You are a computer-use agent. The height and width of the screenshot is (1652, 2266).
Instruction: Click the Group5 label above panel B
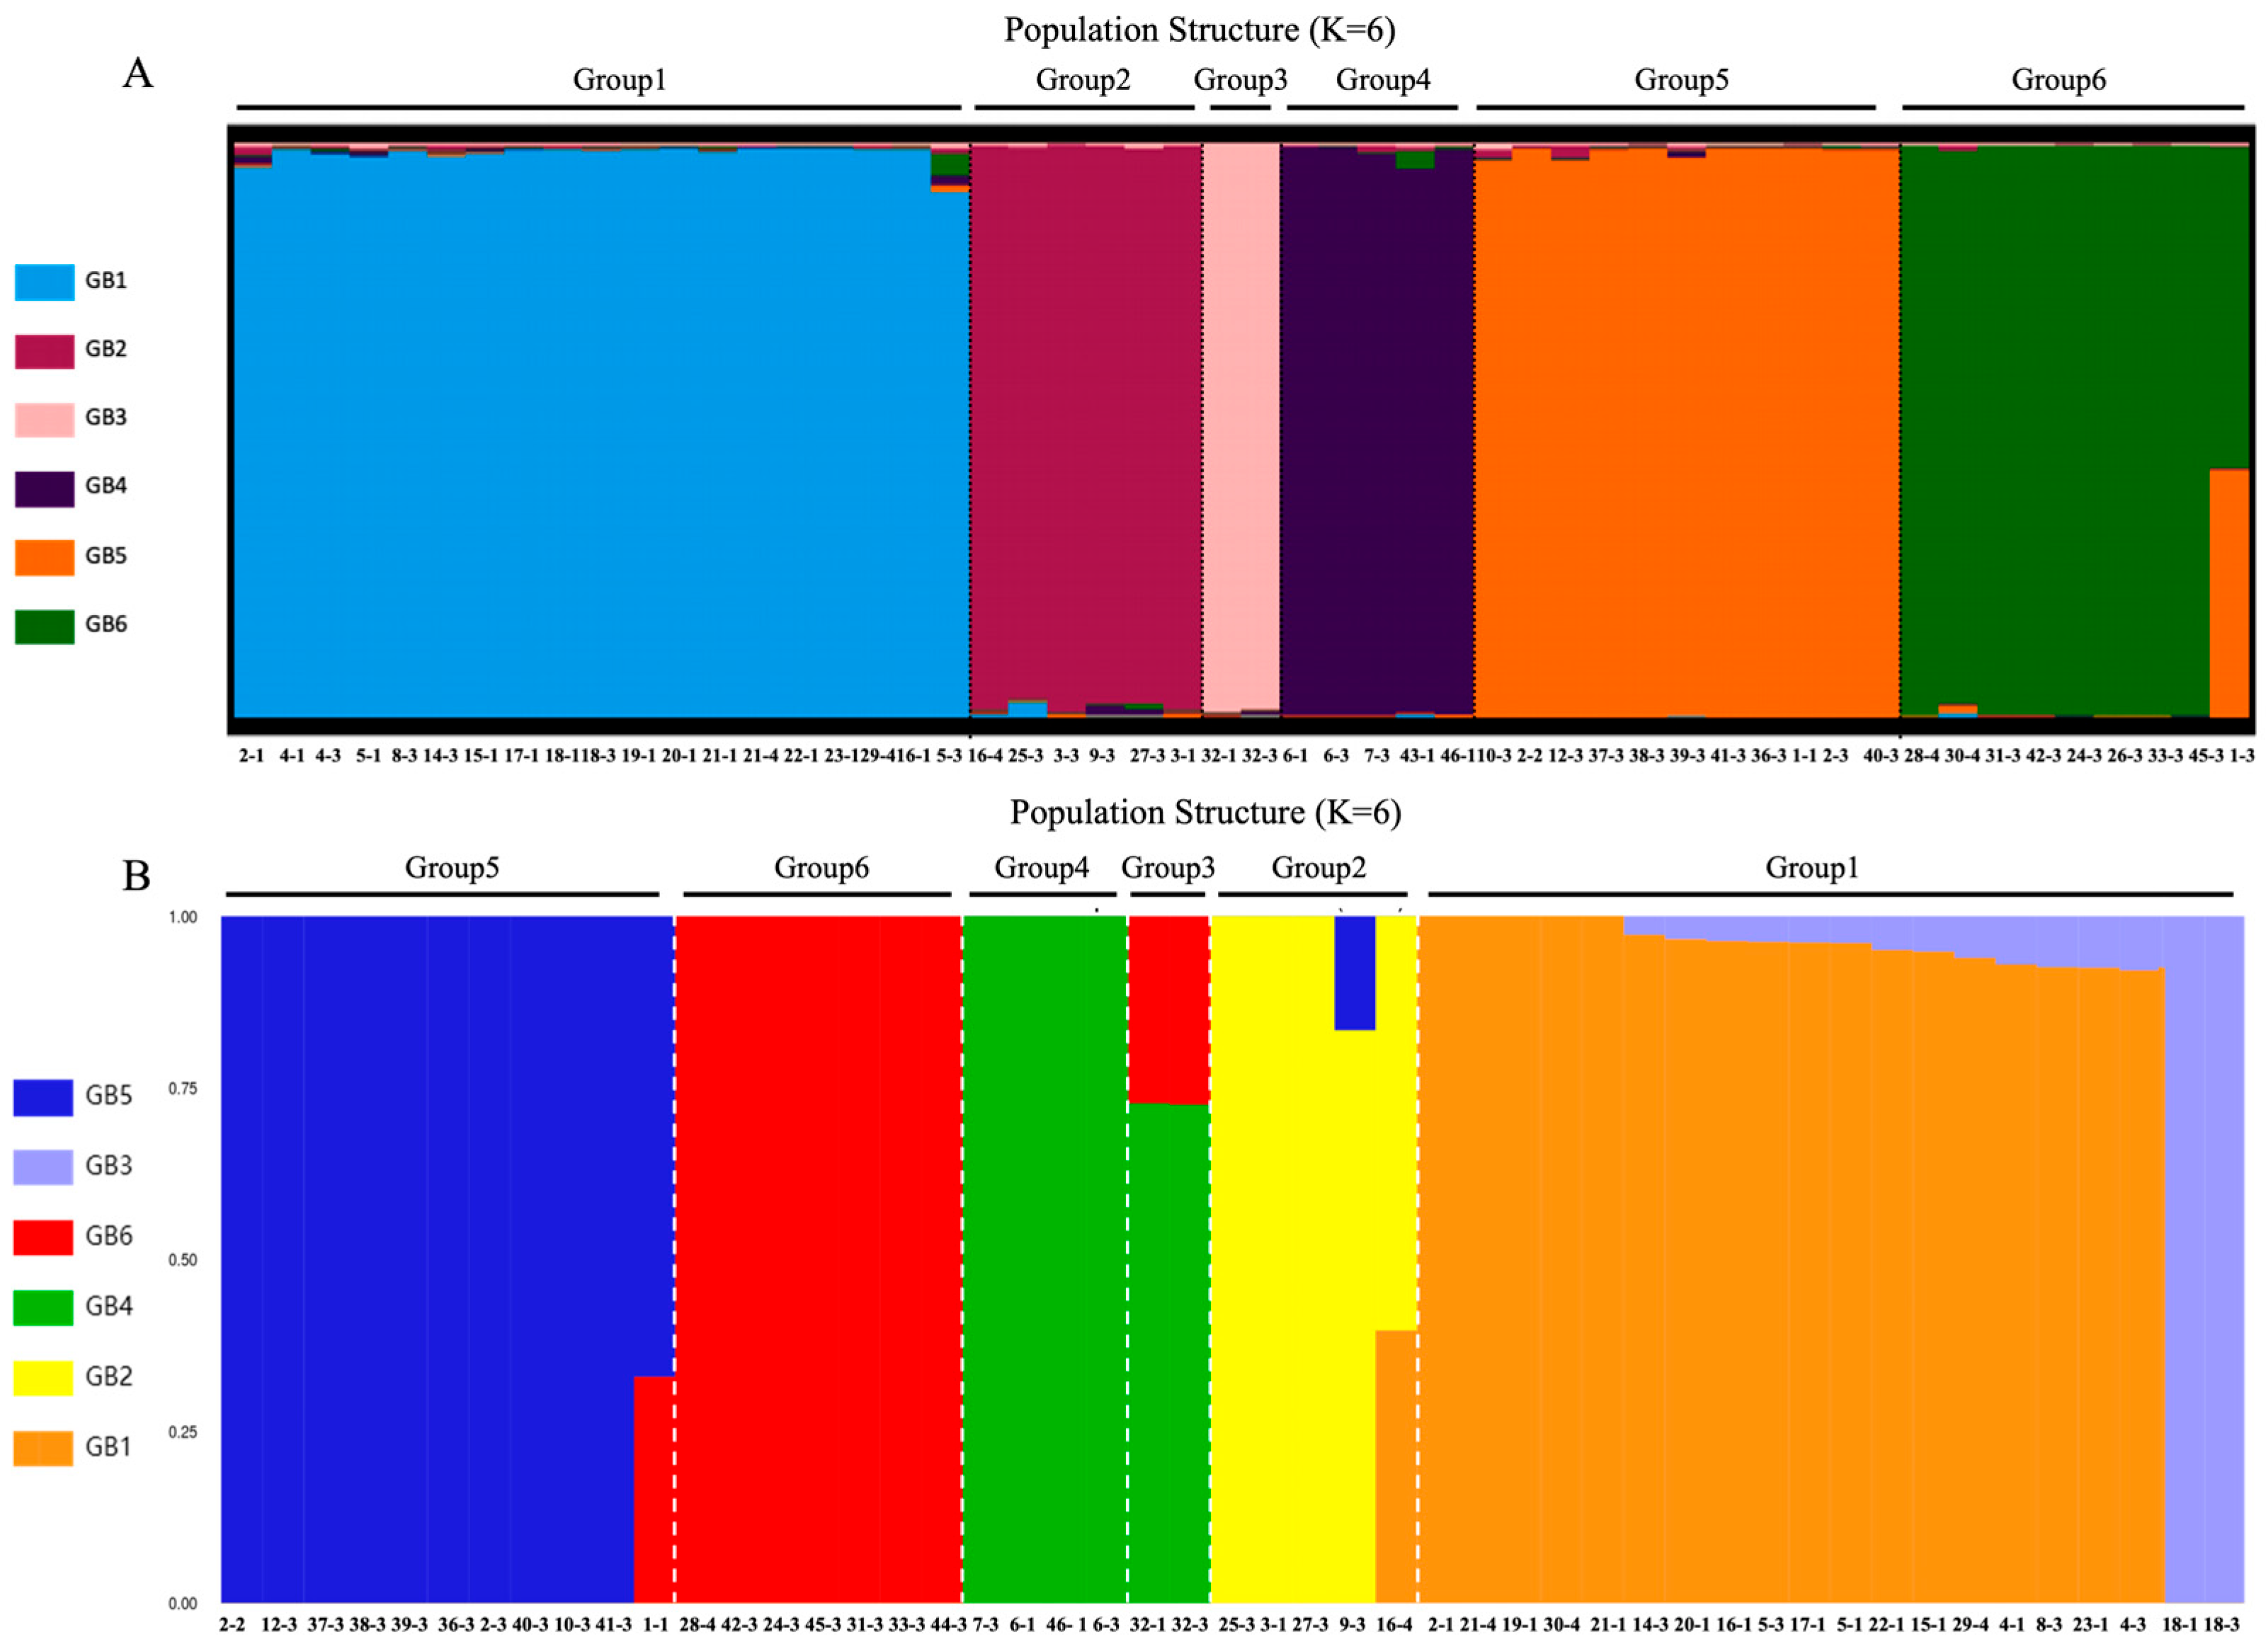pos(451,867)
